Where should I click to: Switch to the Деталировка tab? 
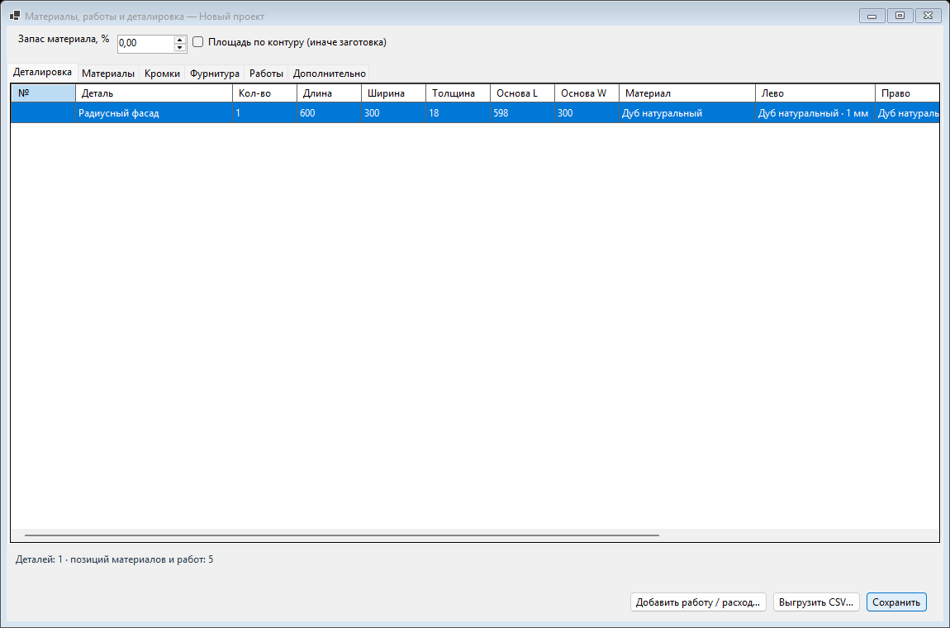42,72
